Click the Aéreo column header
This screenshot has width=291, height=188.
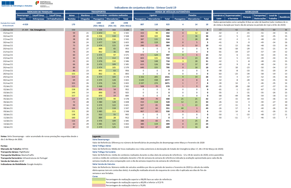point(72,15)
